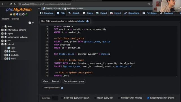Expand sys database node
The height and width of the screenshot is (102, 181).
[x=3, y=41]
